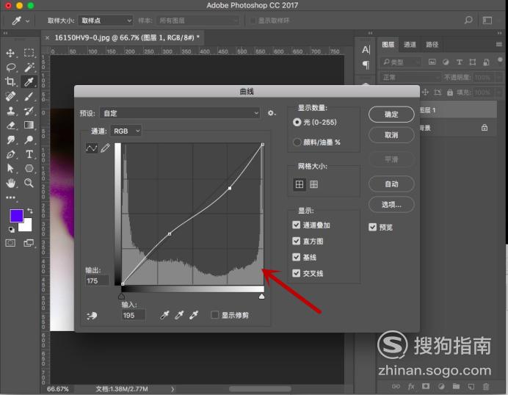508x395 pixels.
Task: Select the Pigment/Ink % radio option
Action: click(297, 142)
